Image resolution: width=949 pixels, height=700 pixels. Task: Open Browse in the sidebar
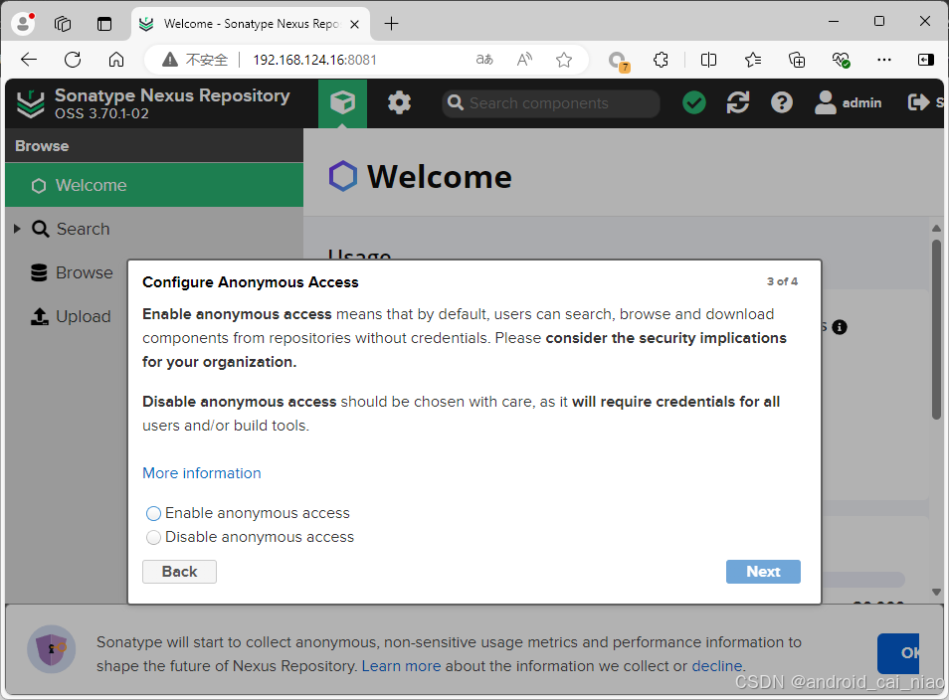click(x=72, y=272)
